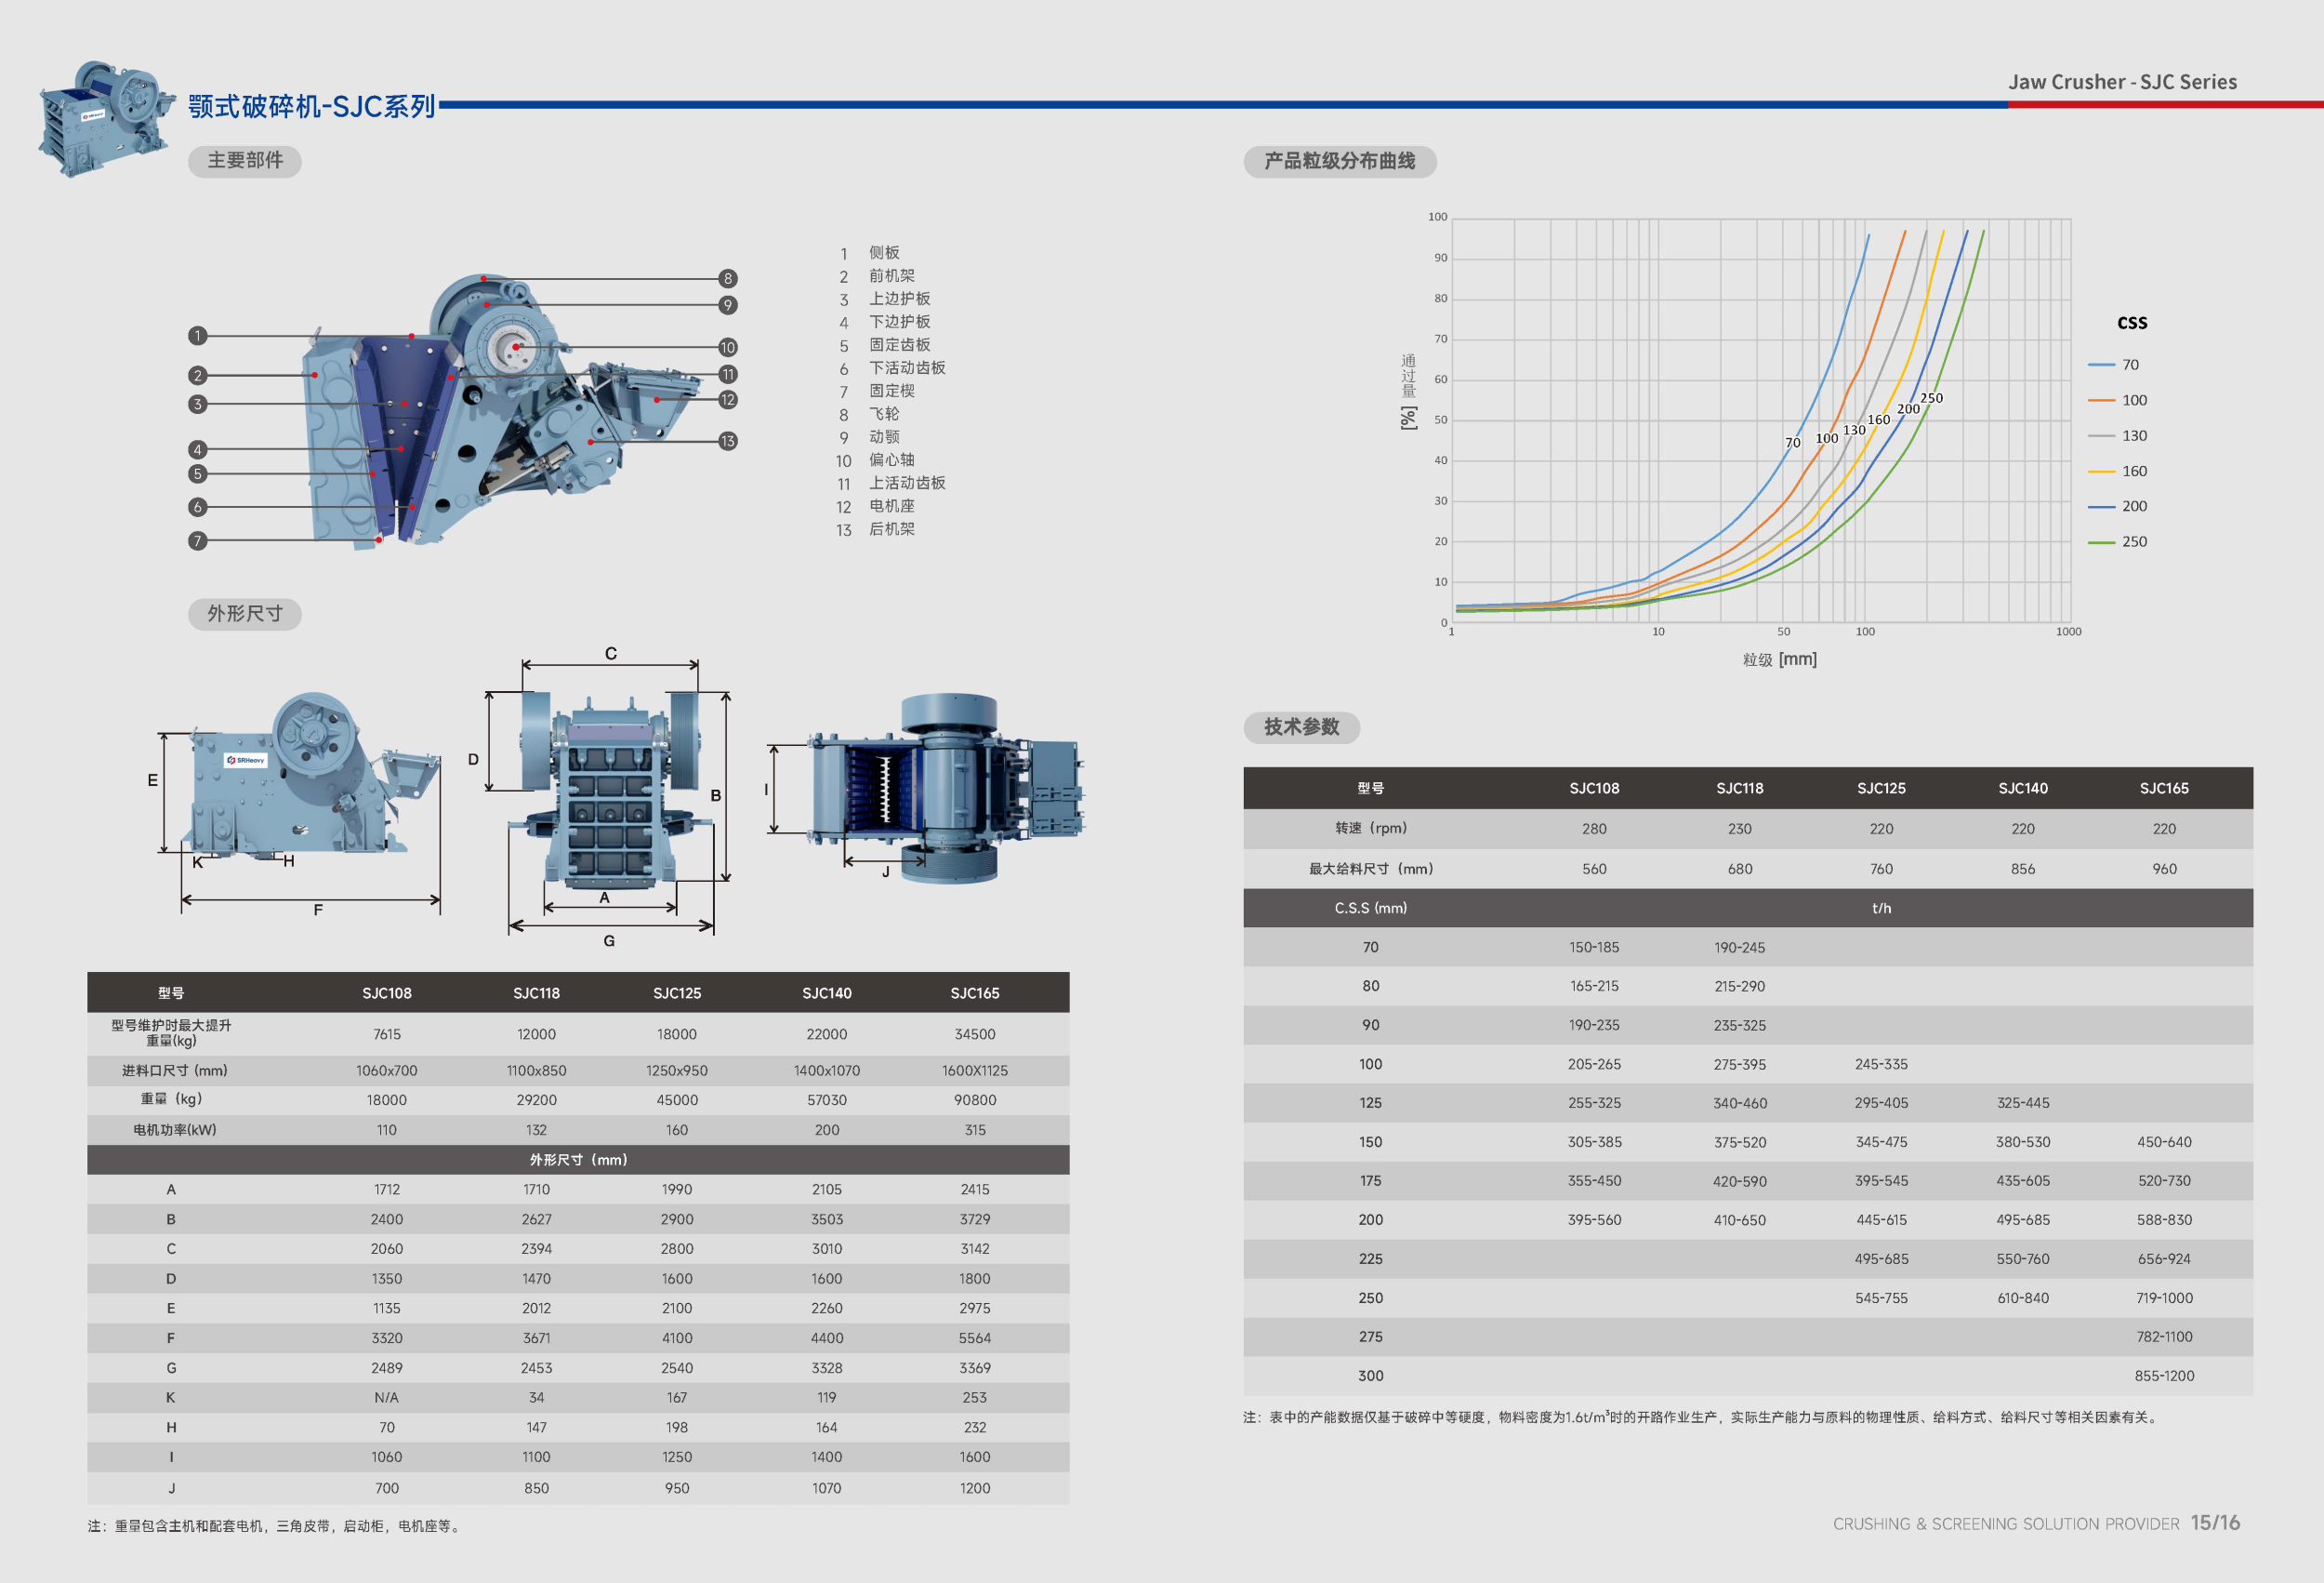Click callout number 11 on parts diagram

(x=728, y=374)
